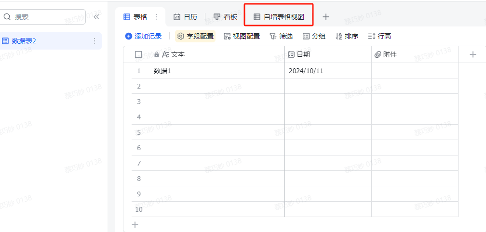Click the 看板 tab kanban icon

[x=217, y=17]
